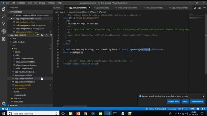Open Task View on taskbar
The image size is (207, 116).
pyautogui.click(x=63, y=113)
